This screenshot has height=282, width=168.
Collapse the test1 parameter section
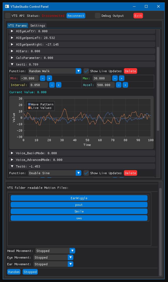(12, 64)
